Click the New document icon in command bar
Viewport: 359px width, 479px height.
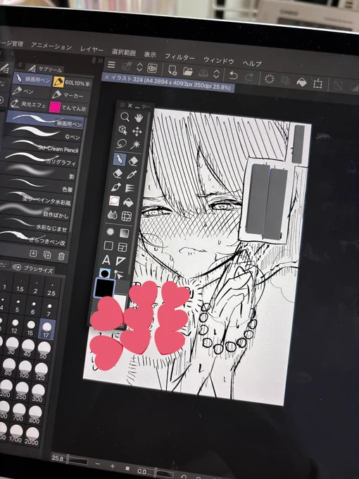coord(172,70)
